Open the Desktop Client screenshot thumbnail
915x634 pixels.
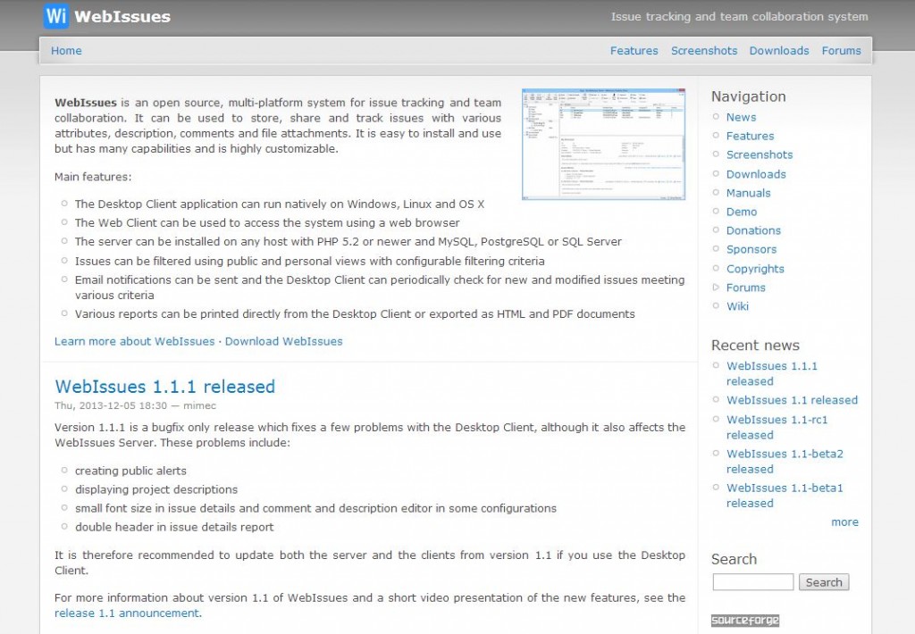603,145
